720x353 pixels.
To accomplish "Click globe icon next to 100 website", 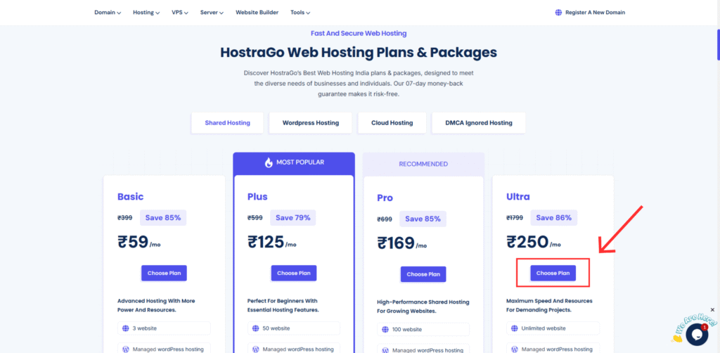I will coord(385,329).
